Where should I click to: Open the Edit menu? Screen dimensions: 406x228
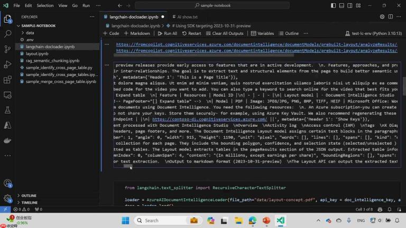tap(28, 5)
